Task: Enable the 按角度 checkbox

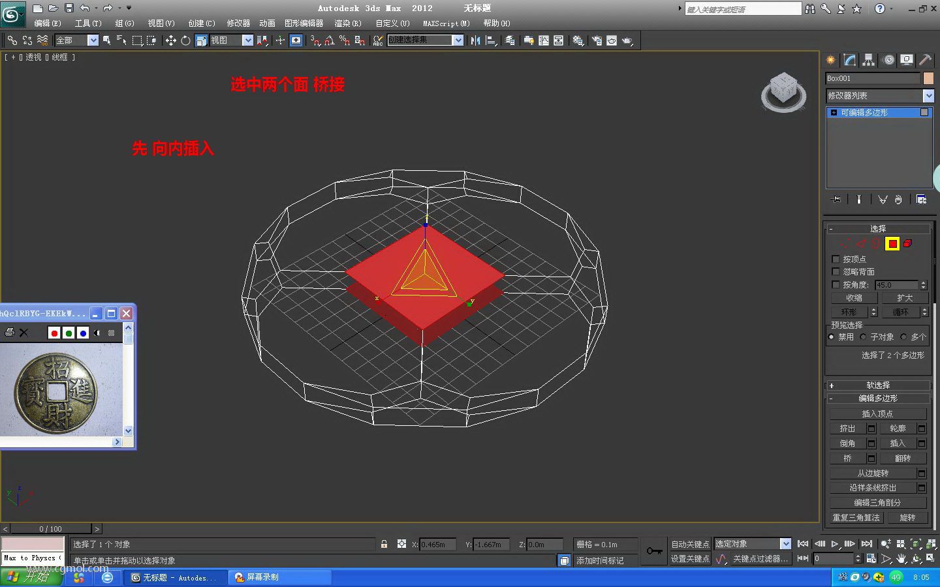Action: (836, 285)
